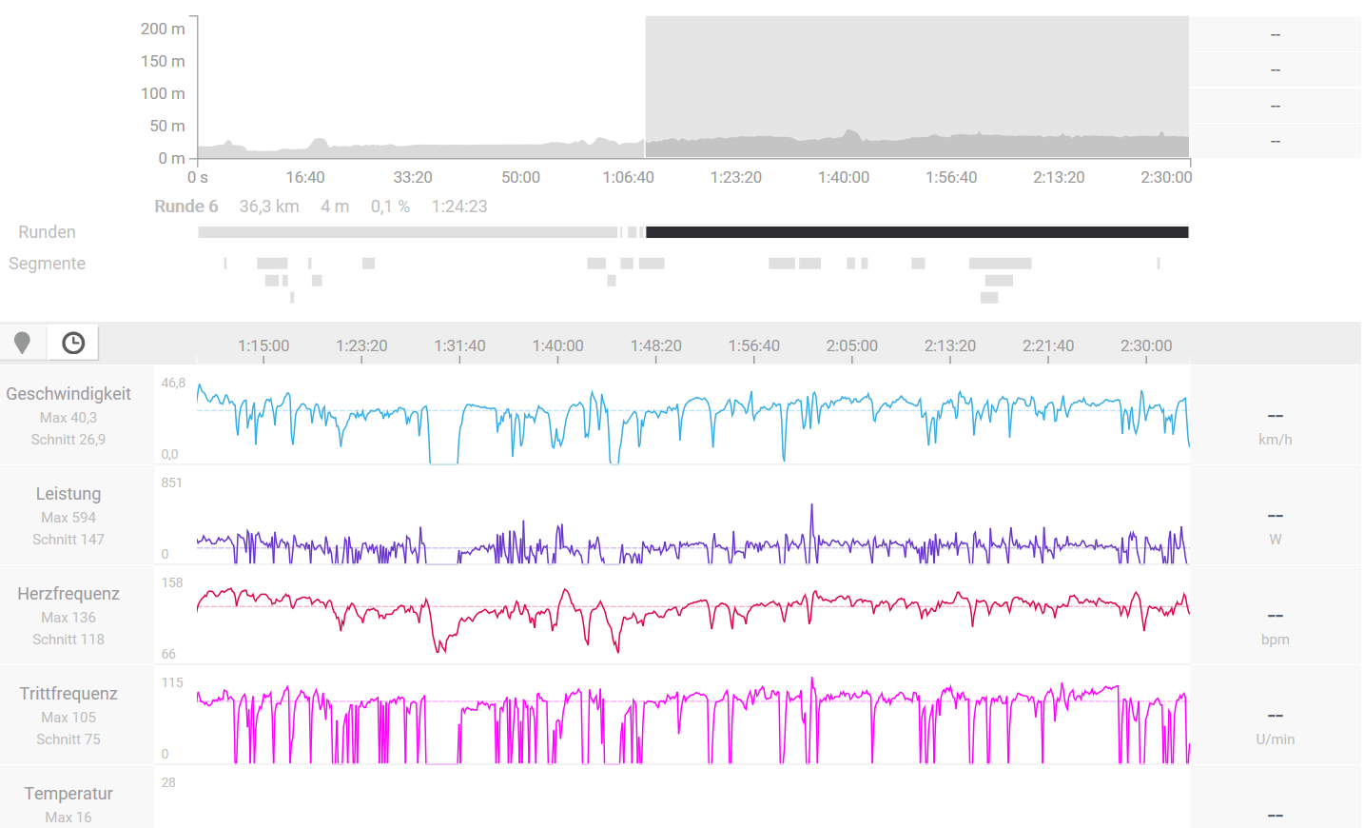This screenshot has width=1364, height=828.
Task: Click the Leistung chart label
Action: click(68, 494)
